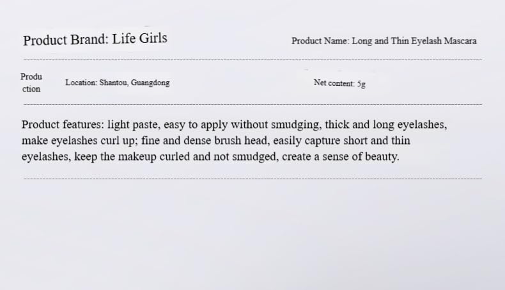Click the Product Name label
This screenshot has height=290, width=505.
pos(320,41)
